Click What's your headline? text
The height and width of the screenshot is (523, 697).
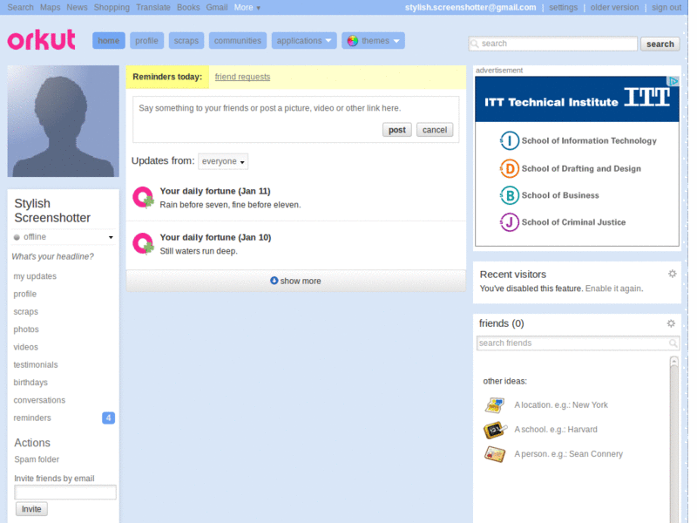pos(53,256)
